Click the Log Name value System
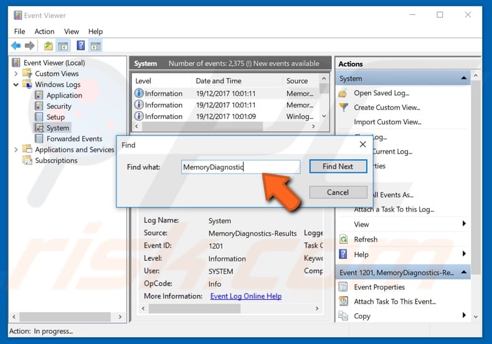 [x=220, y=221]
